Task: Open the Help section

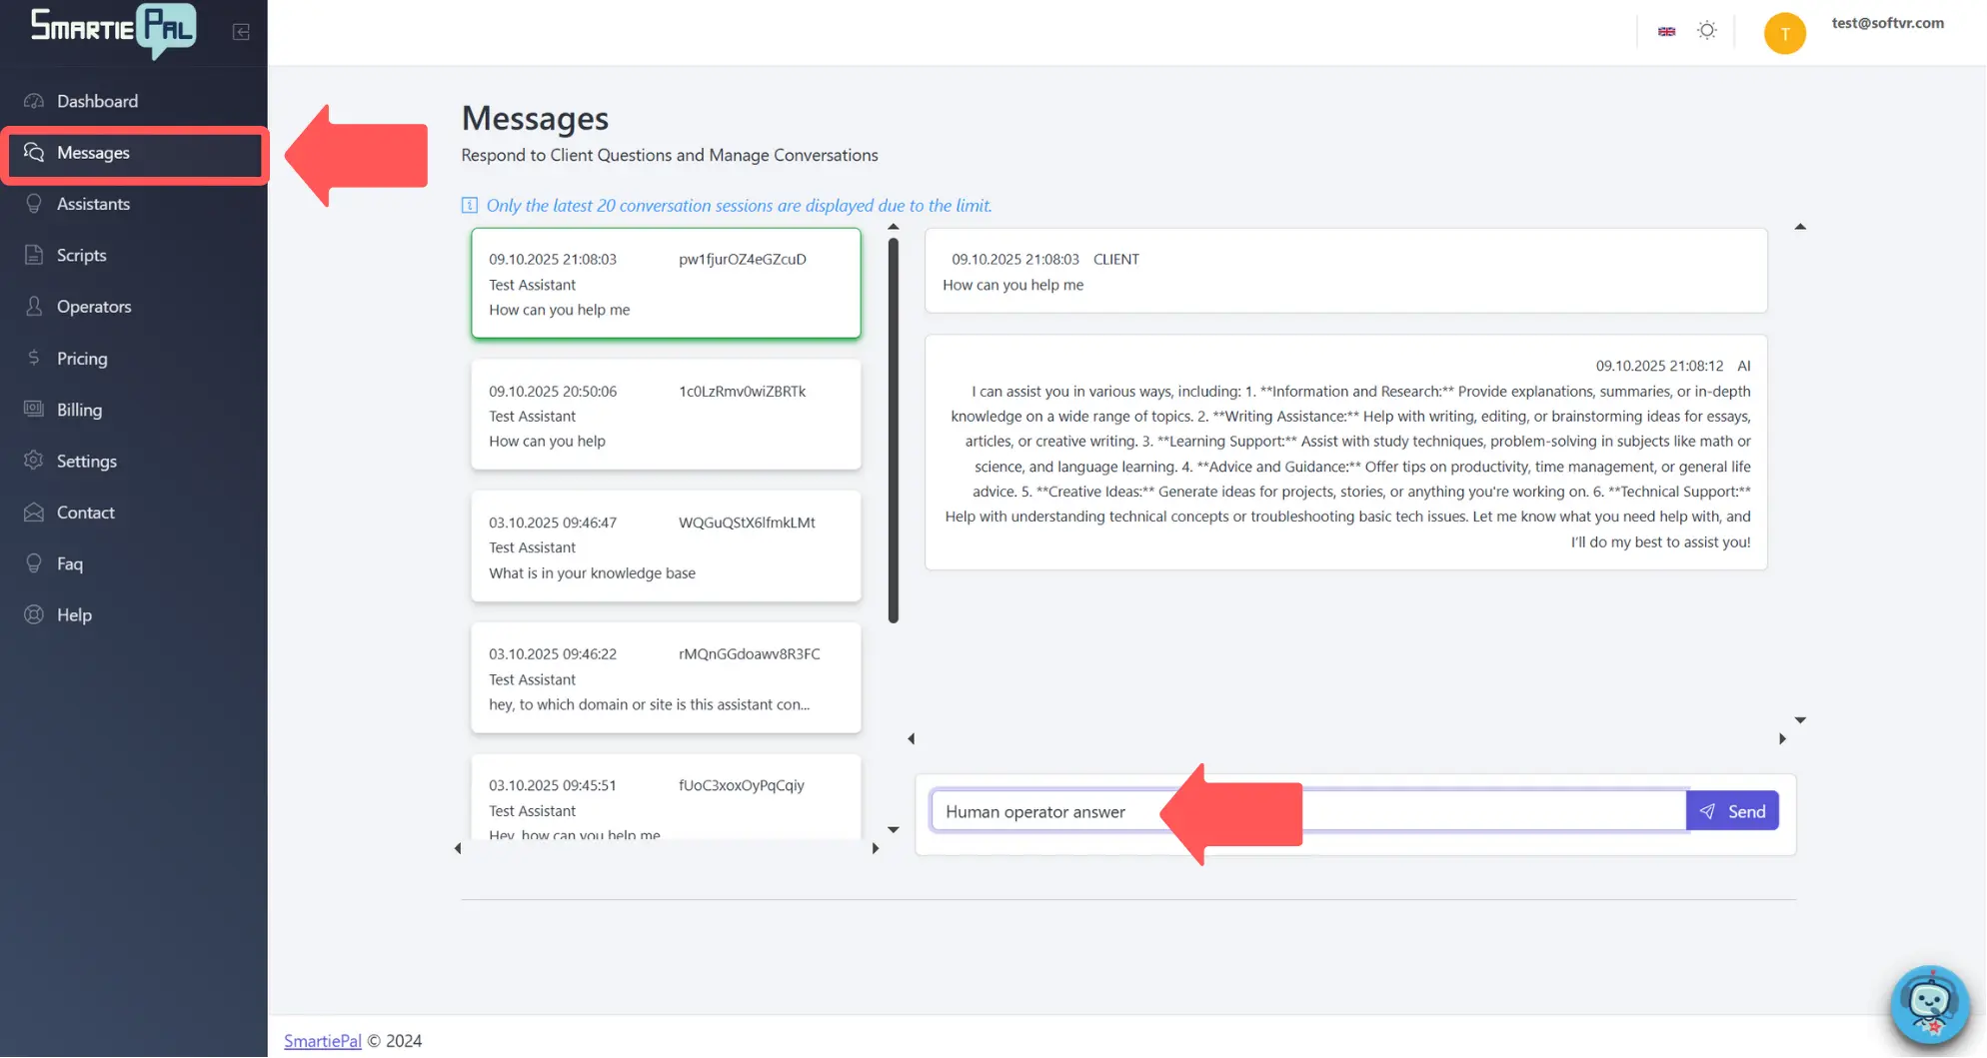Action: pos(74,614)
